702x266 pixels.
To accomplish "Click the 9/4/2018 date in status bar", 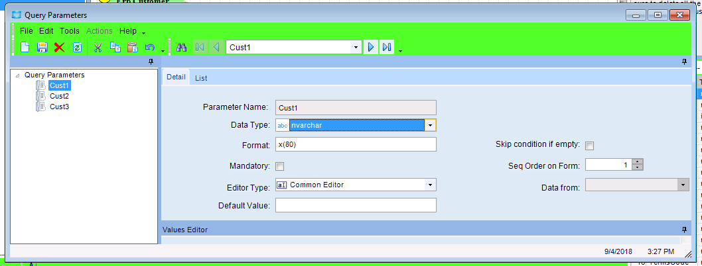I will [x=618, y=251].
